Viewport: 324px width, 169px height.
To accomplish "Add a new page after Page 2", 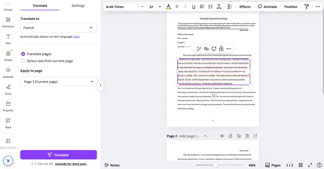I will pos(256,136).
